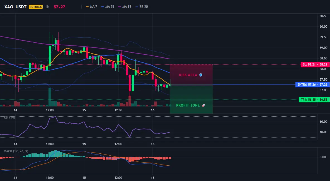Screen dimensions: 330x181
Task: Toggle the MA 25 legend item
Action: 108,7
